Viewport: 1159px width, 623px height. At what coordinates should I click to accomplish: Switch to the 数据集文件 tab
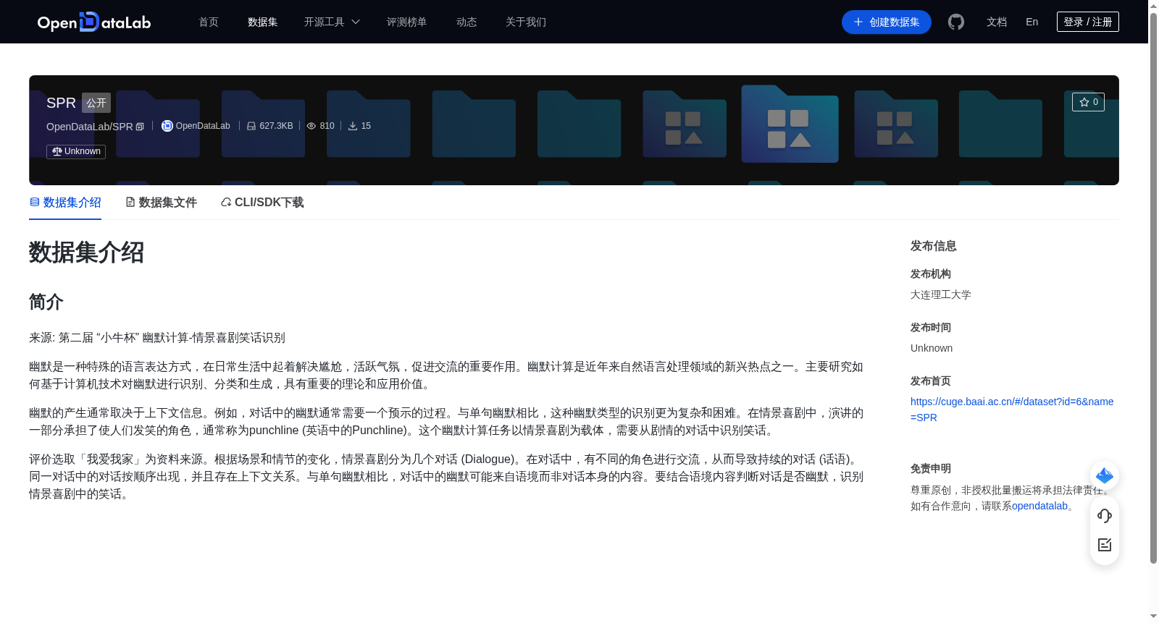(161, 203)
